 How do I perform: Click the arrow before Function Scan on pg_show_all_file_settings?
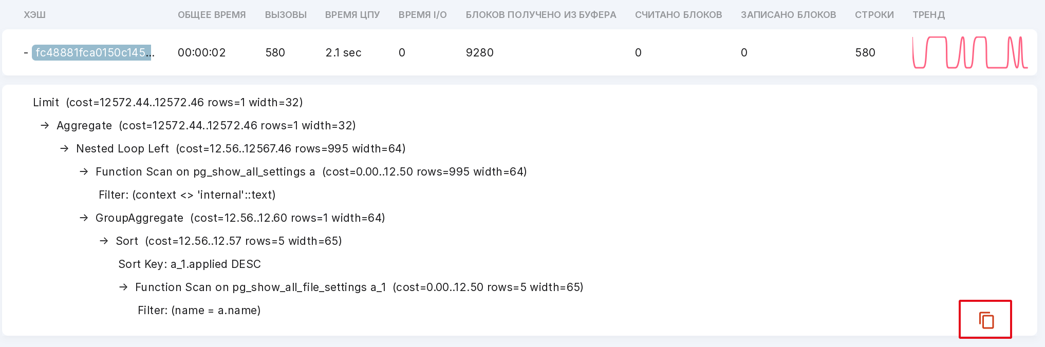coord(123,287)
